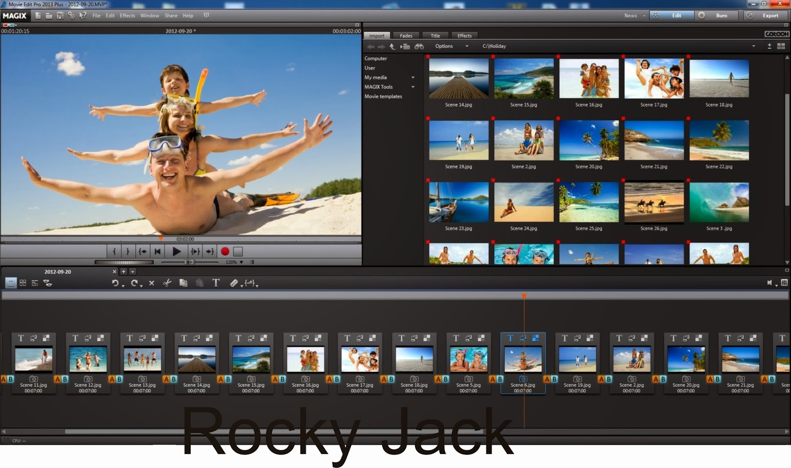Navigate up one folder in media pool
This screenshot has width=791, height=468.
pos(392,46)
